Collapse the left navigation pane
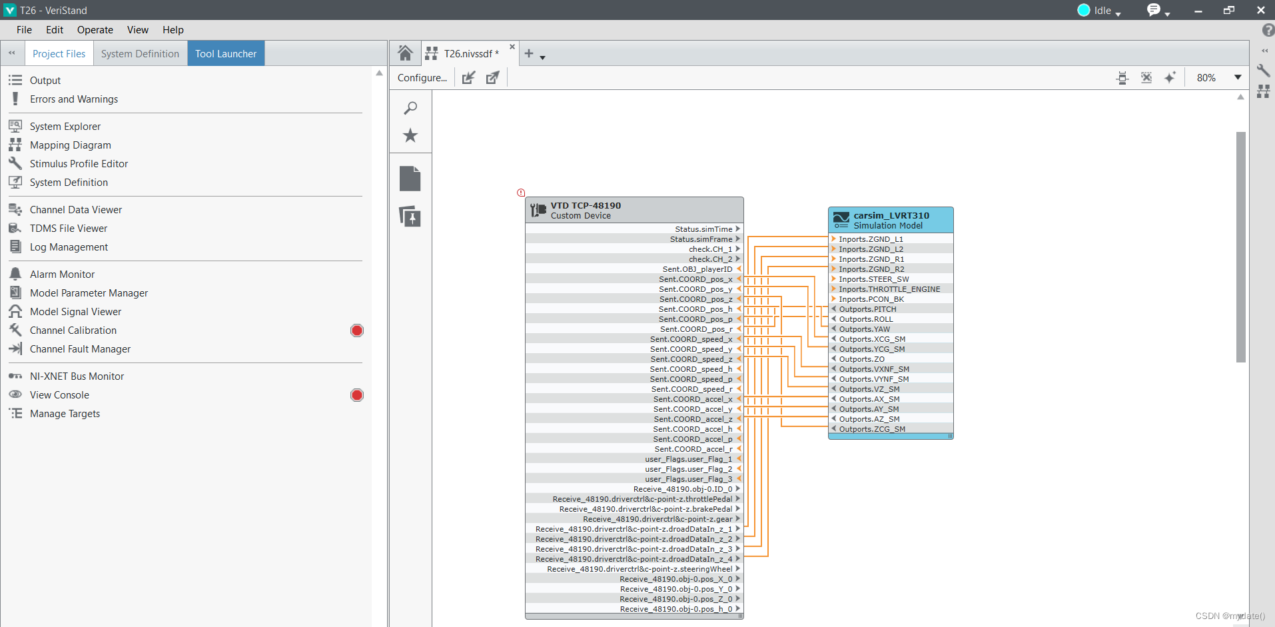 [x=12, y=53]
